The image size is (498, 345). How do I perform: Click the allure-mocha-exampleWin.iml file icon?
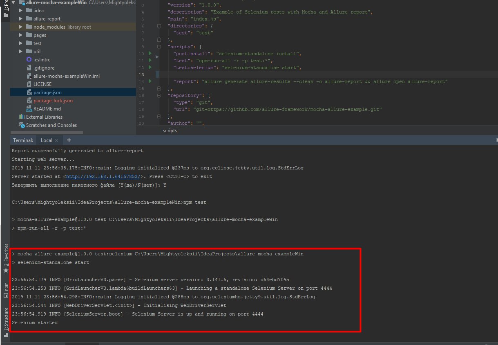[29, 76]
